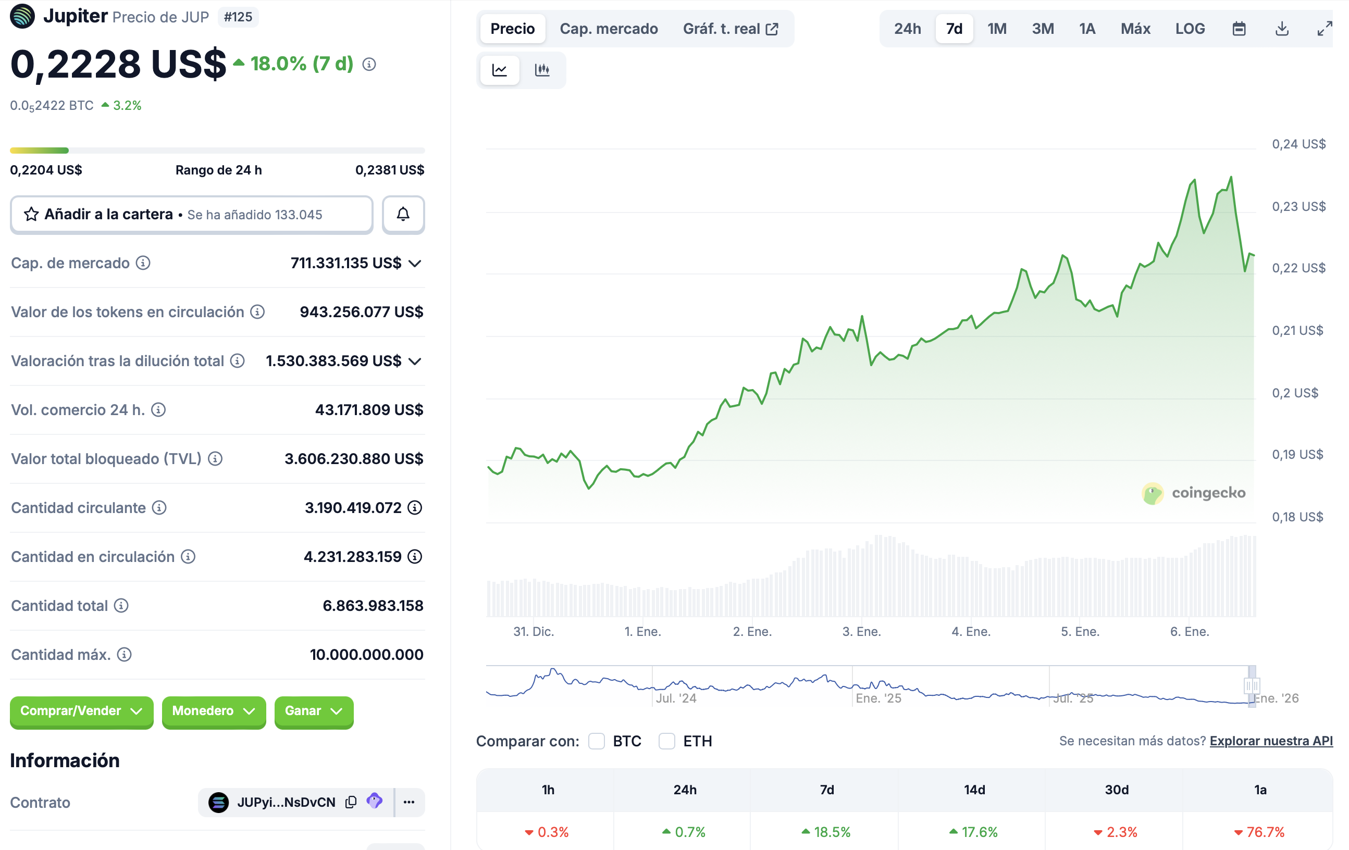
Task: Toggle logarithmic scale with LOG button
Action: pyautogui.click(x=1191, y=28)
